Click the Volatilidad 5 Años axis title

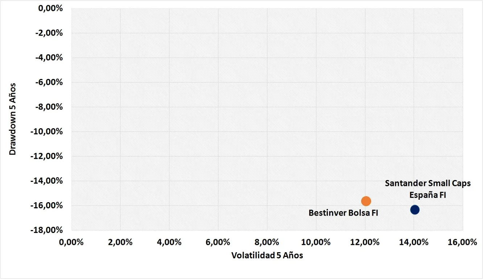coord(267,255)
